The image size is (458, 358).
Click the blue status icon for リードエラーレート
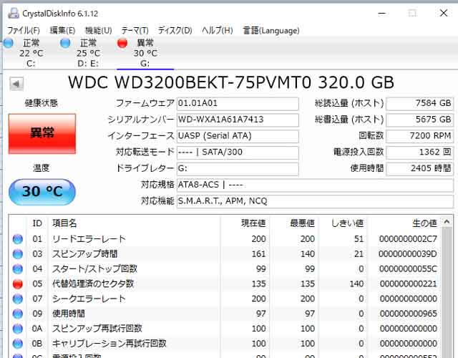click(18, 239)
